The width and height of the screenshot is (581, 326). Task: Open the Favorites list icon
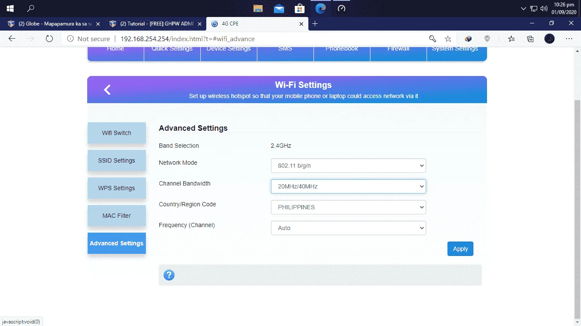pos(512,39)
